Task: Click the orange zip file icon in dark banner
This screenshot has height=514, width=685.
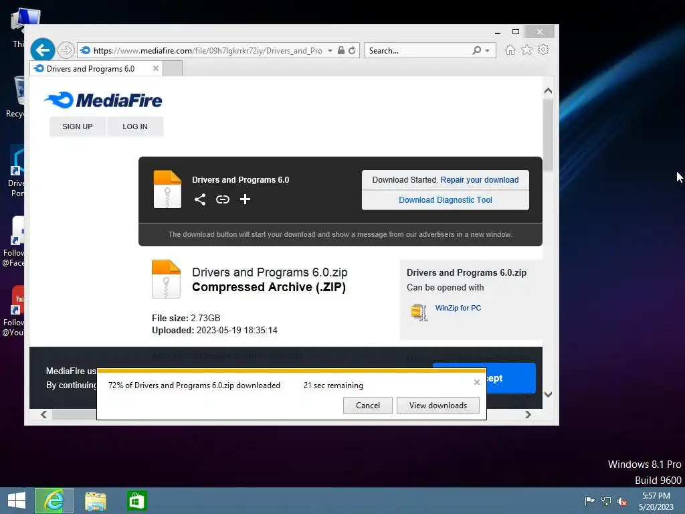Action: coord(167,189)
